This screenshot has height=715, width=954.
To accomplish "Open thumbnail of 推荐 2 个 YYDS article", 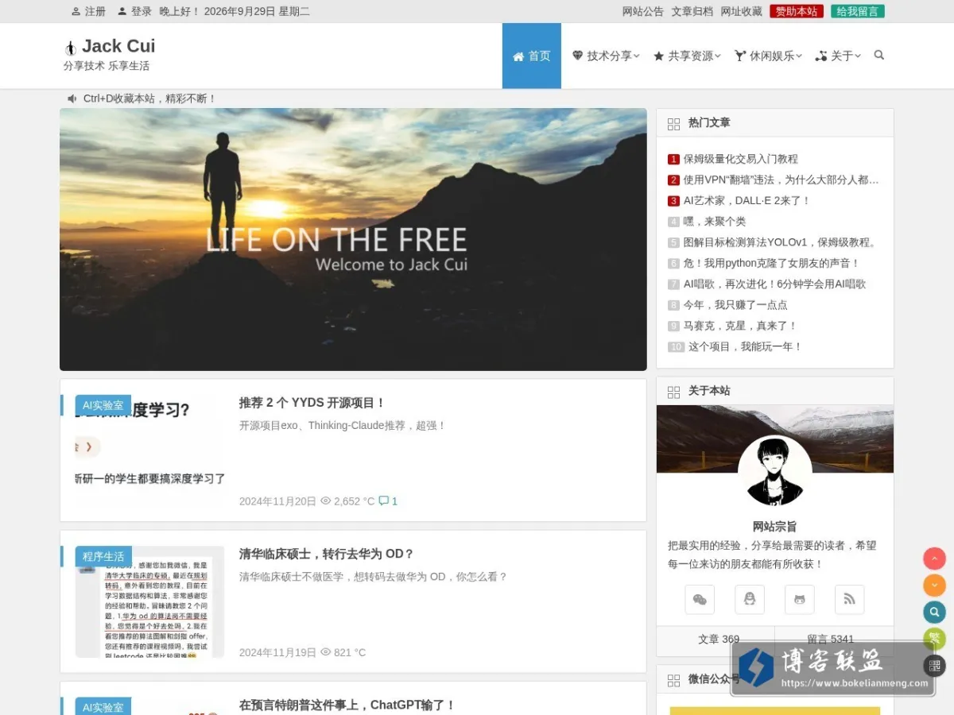I will tap(149, 450).
